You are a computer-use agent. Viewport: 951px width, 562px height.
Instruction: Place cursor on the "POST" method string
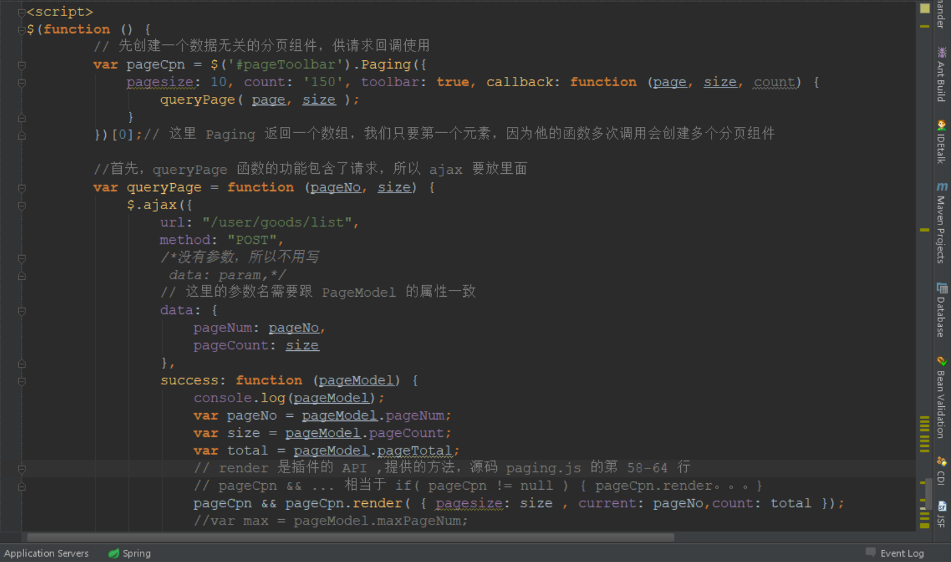click(252, 240)
